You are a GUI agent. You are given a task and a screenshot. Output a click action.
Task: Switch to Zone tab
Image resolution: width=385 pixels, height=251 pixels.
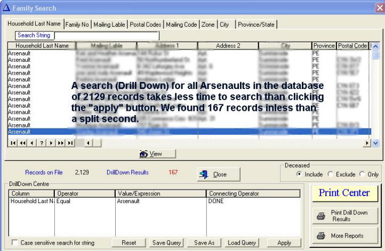tap(208, 25)
